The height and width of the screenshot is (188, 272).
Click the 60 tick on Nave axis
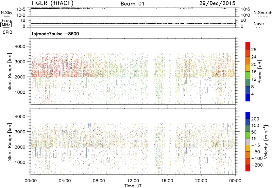243,20
